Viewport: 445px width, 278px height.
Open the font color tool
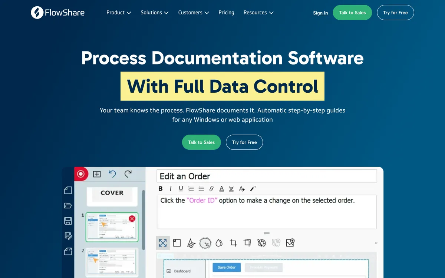pos(221,189)
